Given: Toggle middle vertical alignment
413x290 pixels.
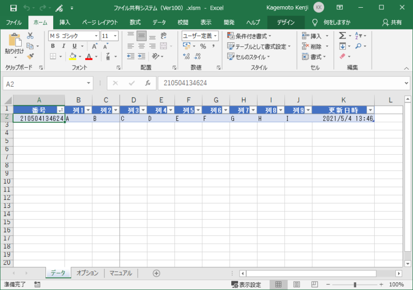Looking at the screenshot, I should (141, 36).
